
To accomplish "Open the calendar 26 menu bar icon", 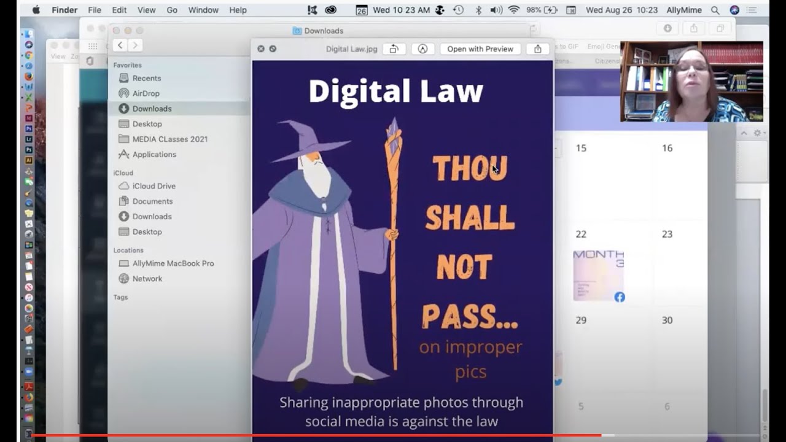I will (362, 10).
